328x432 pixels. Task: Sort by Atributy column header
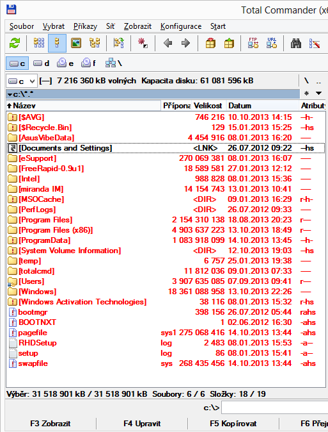pyautogui.click(x=313, y=106)
